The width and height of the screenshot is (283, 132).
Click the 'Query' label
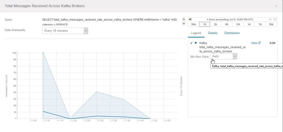[x=8, y=19]
